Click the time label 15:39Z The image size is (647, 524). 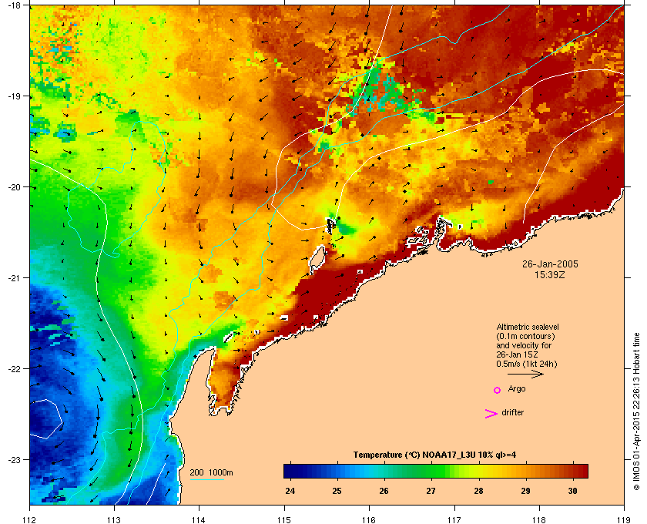pos(550,274)
